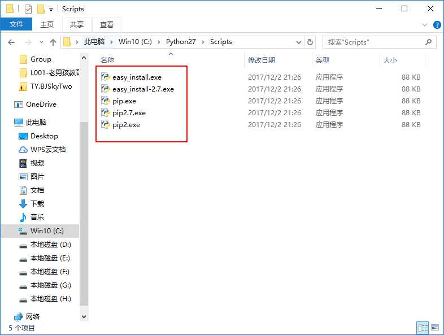This screenshot has width=444, height=335.
Task: Click Python27 breadcrumb in address bar
Action: 181,42
